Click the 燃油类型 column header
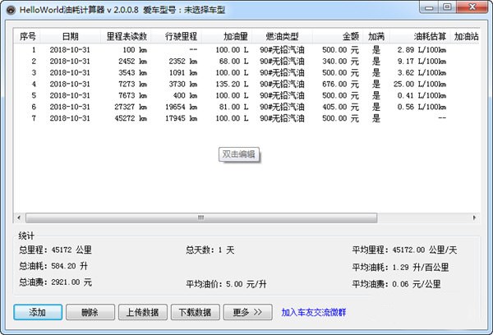 [x=283, y=36]
